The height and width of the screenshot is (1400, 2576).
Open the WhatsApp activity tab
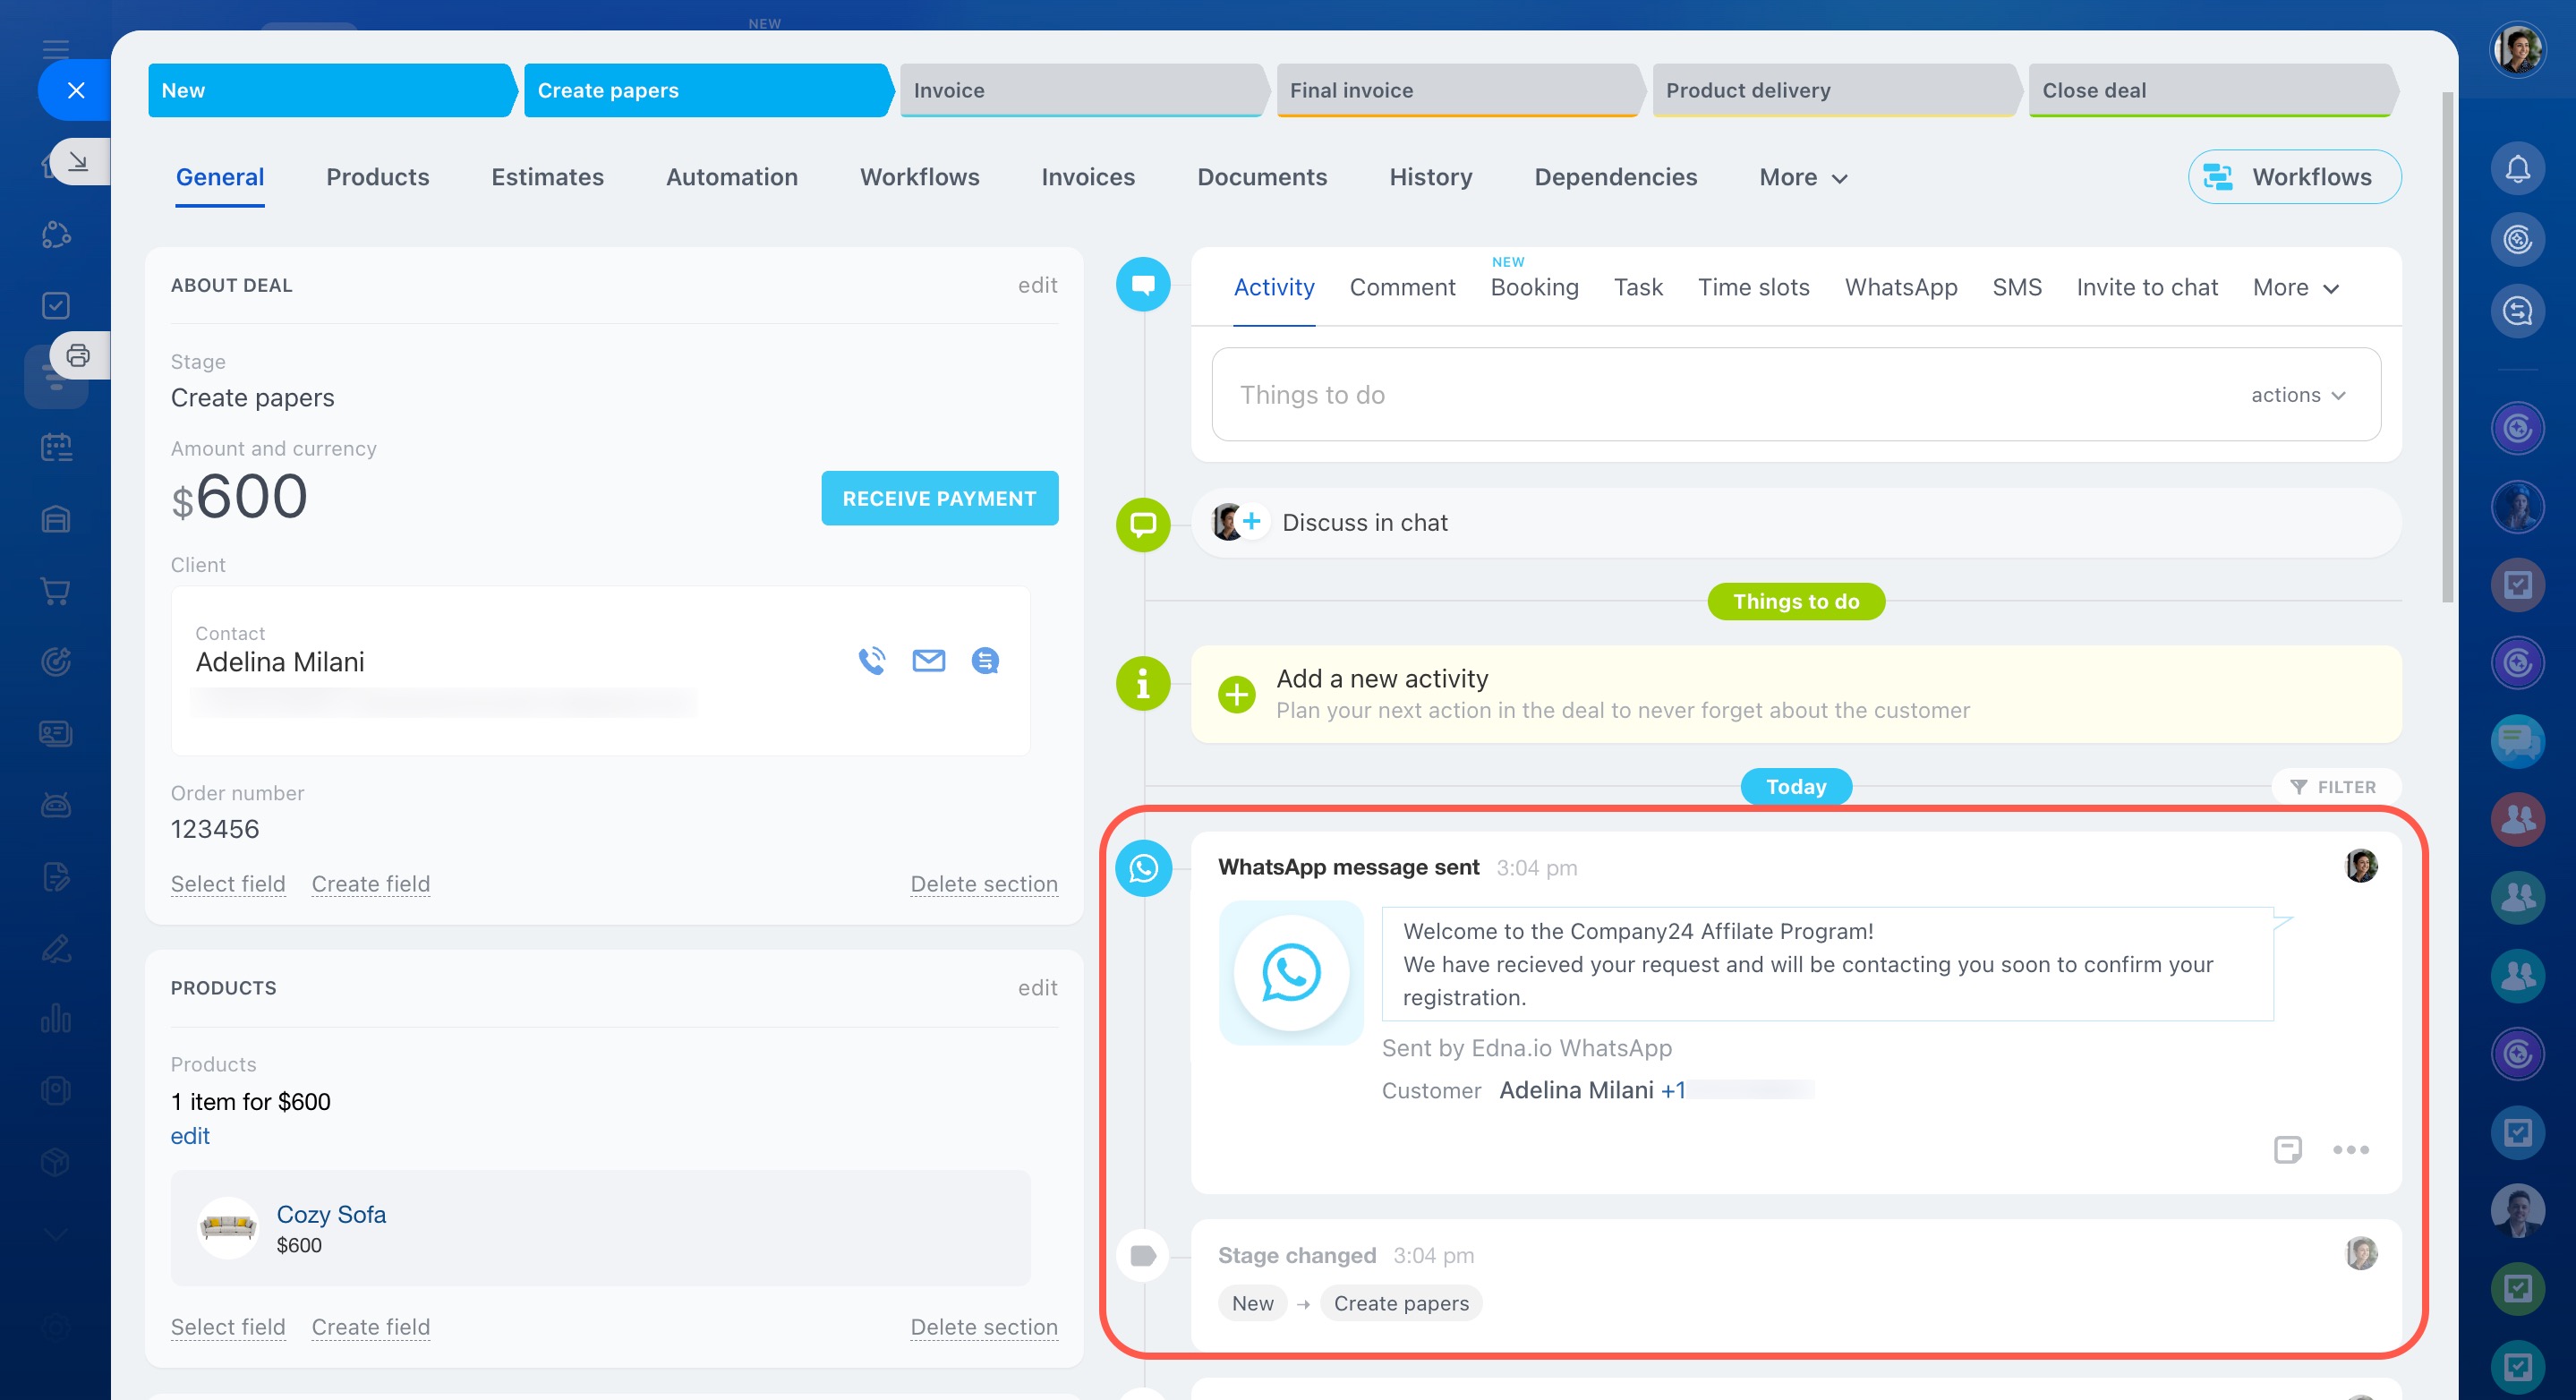pyautogui.click(x=1900, y=288)
